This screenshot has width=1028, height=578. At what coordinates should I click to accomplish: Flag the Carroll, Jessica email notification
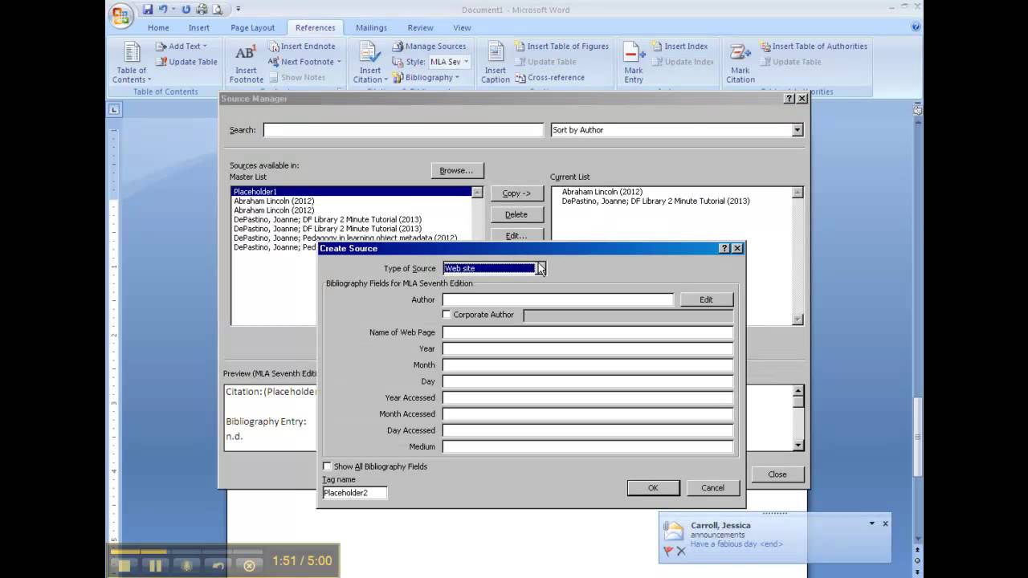click(667, 552)
